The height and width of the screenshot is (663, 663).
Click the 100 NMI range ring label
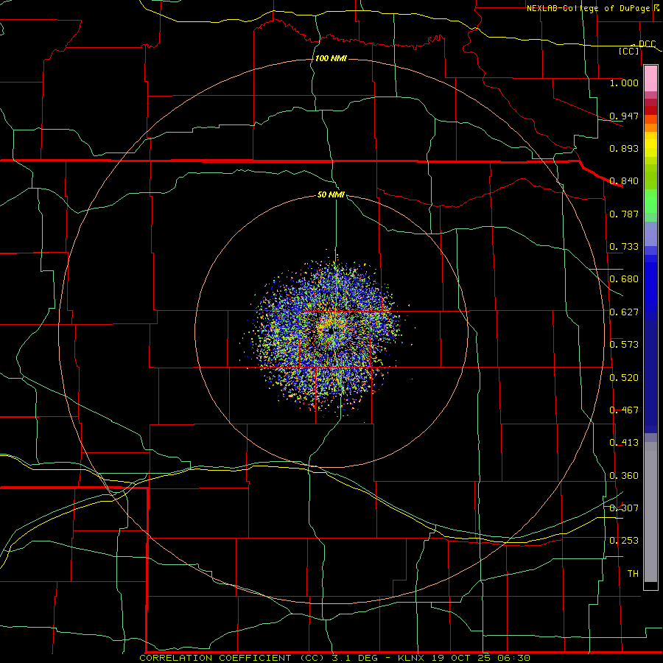[331, 58]
